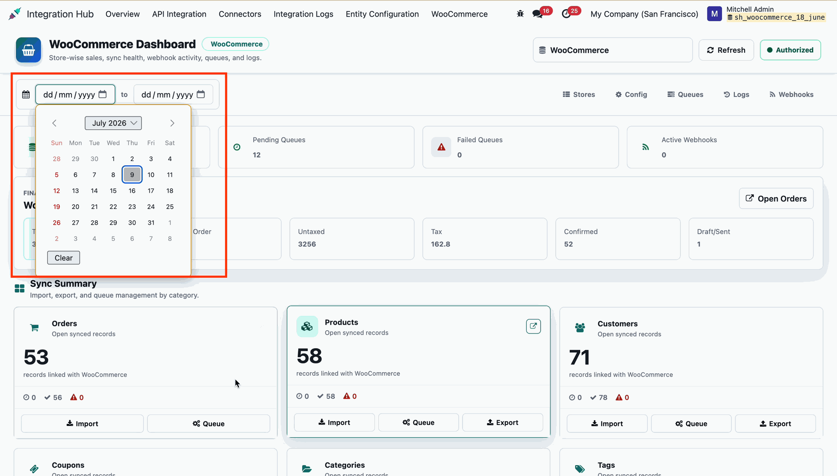Click the Pending Queues clock icon
The height and width of the screenshot is (476, 837).
point(237,147)
